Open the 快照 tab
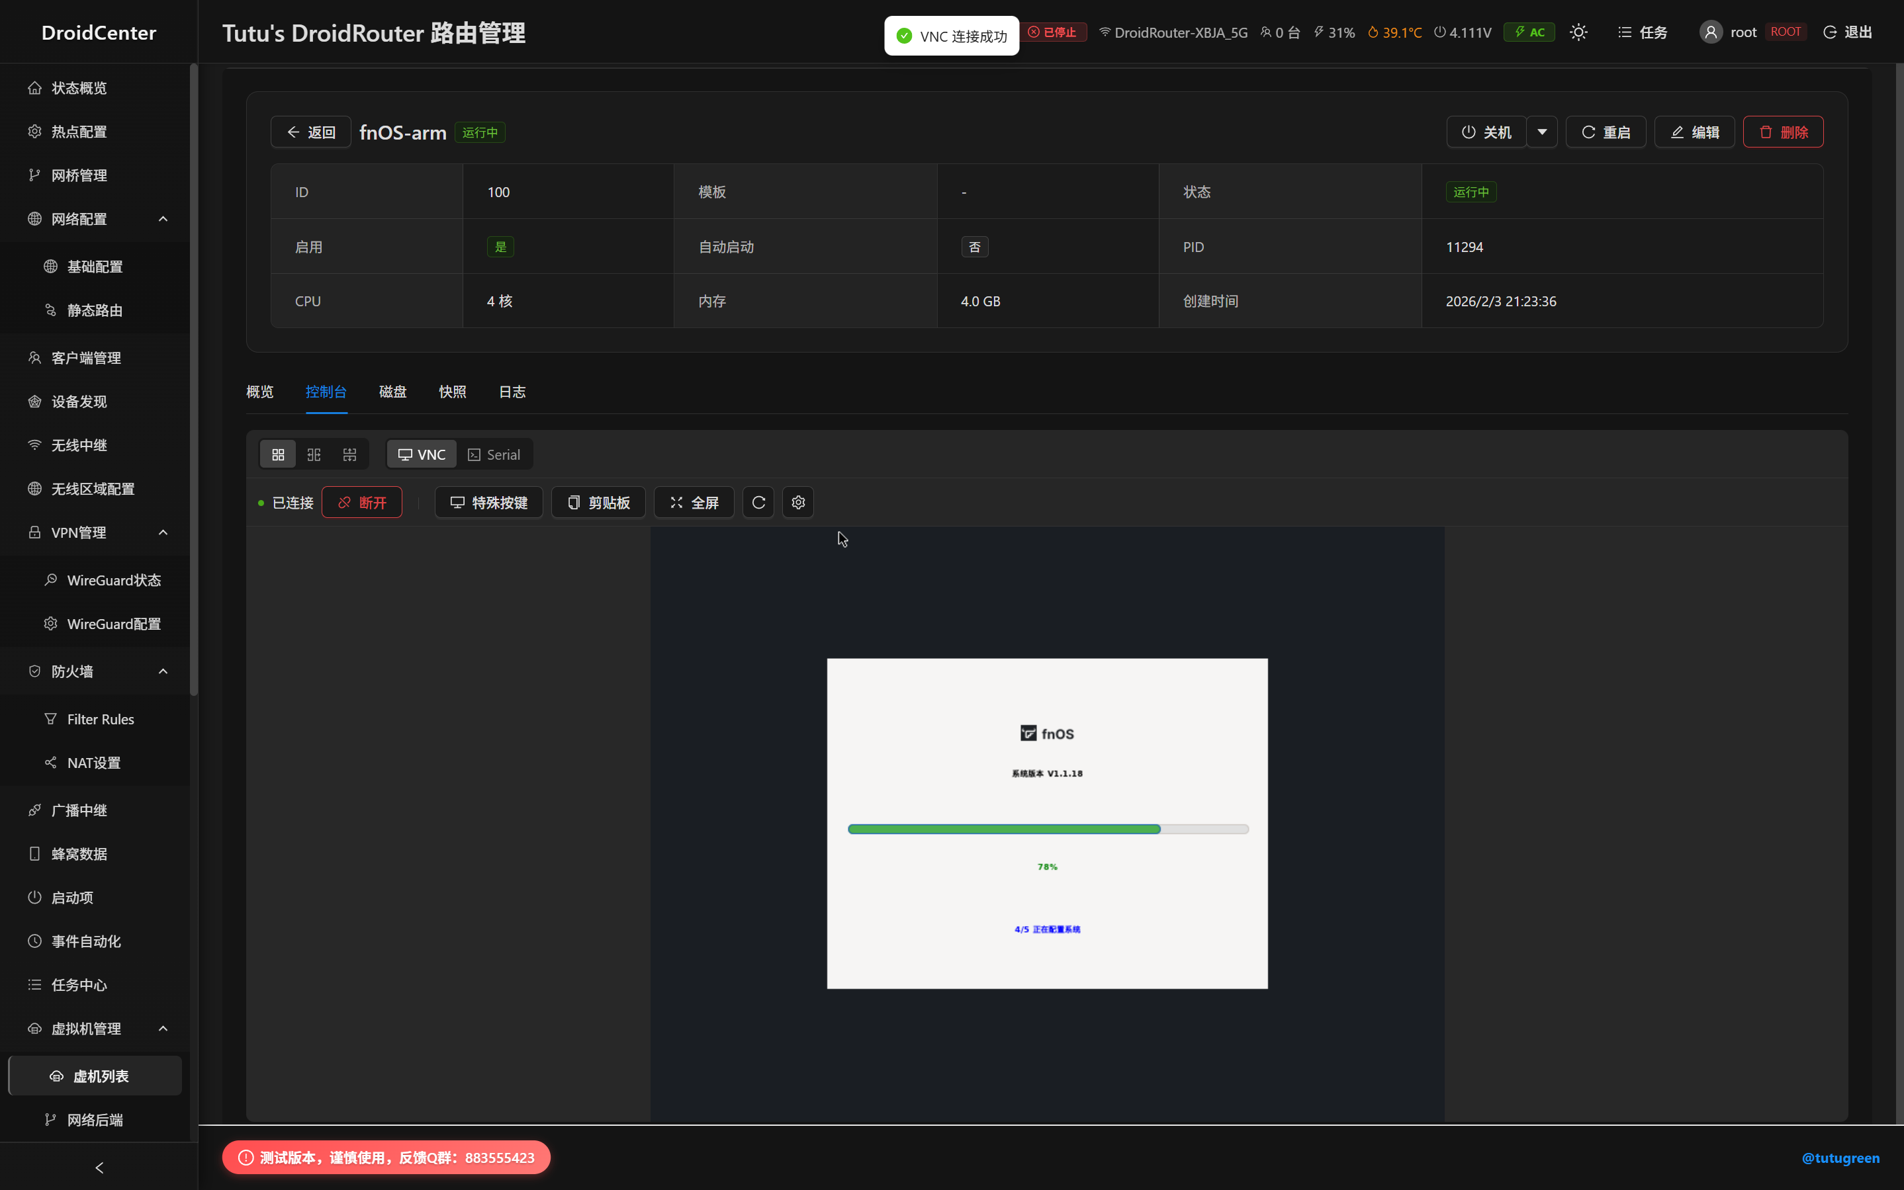Image resolution: width=1904 pixels, height=1190 pixels. click(x=452, y=392)
